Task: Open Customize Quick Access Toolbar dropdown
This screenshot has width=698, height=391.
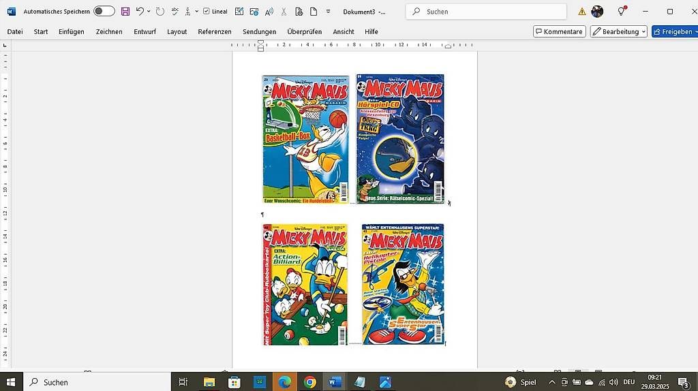Action: [x=328, y=12]
